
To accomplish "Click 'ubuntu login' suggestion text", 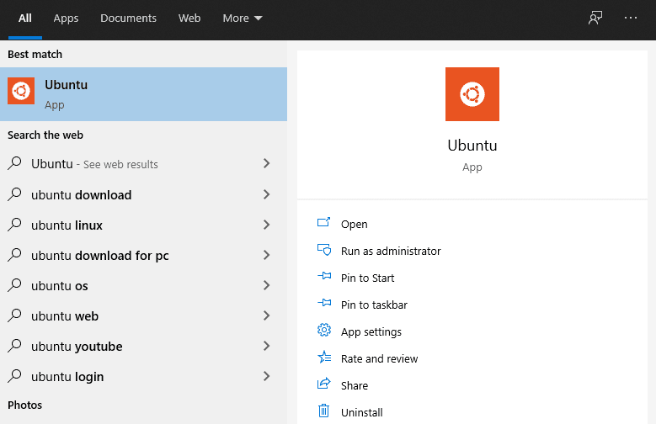I will click(x=67, y=377).
